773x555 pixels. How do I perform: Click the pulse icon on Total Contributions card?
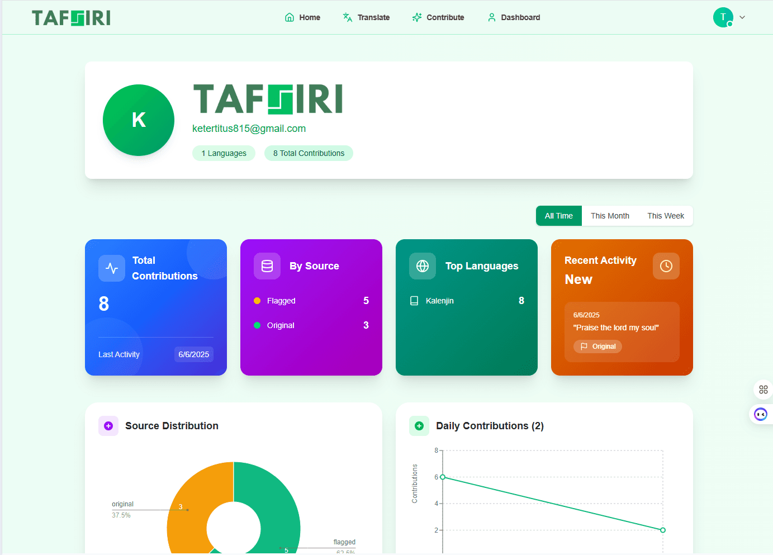(111, 268)
